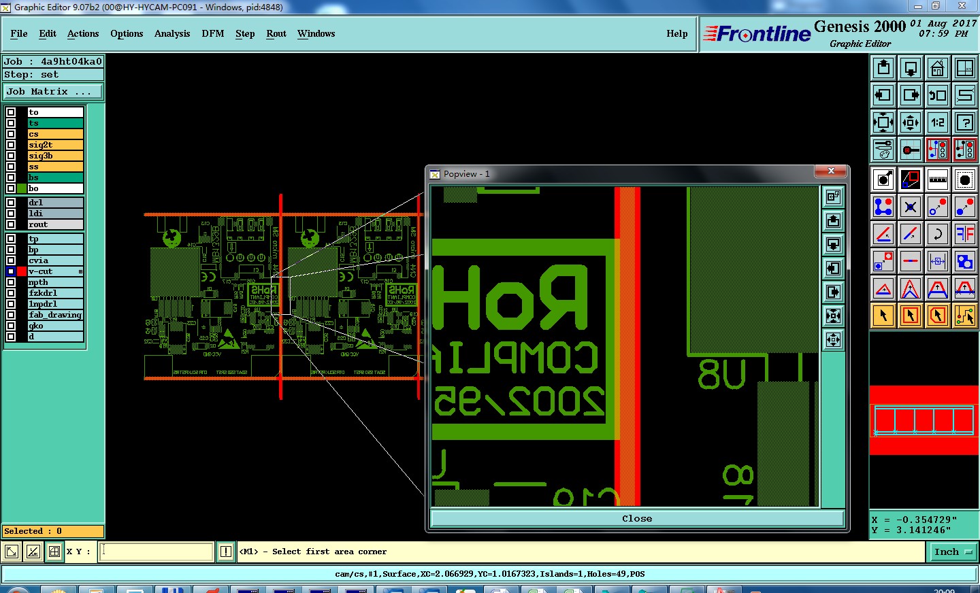Open the Edit menu

click(48, 33)
